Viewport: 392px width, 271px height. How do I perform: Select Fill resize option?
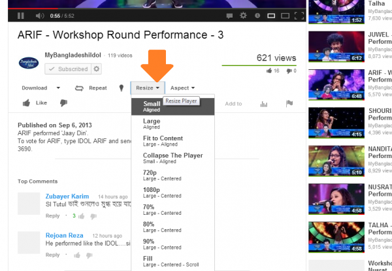click(172, 261)
